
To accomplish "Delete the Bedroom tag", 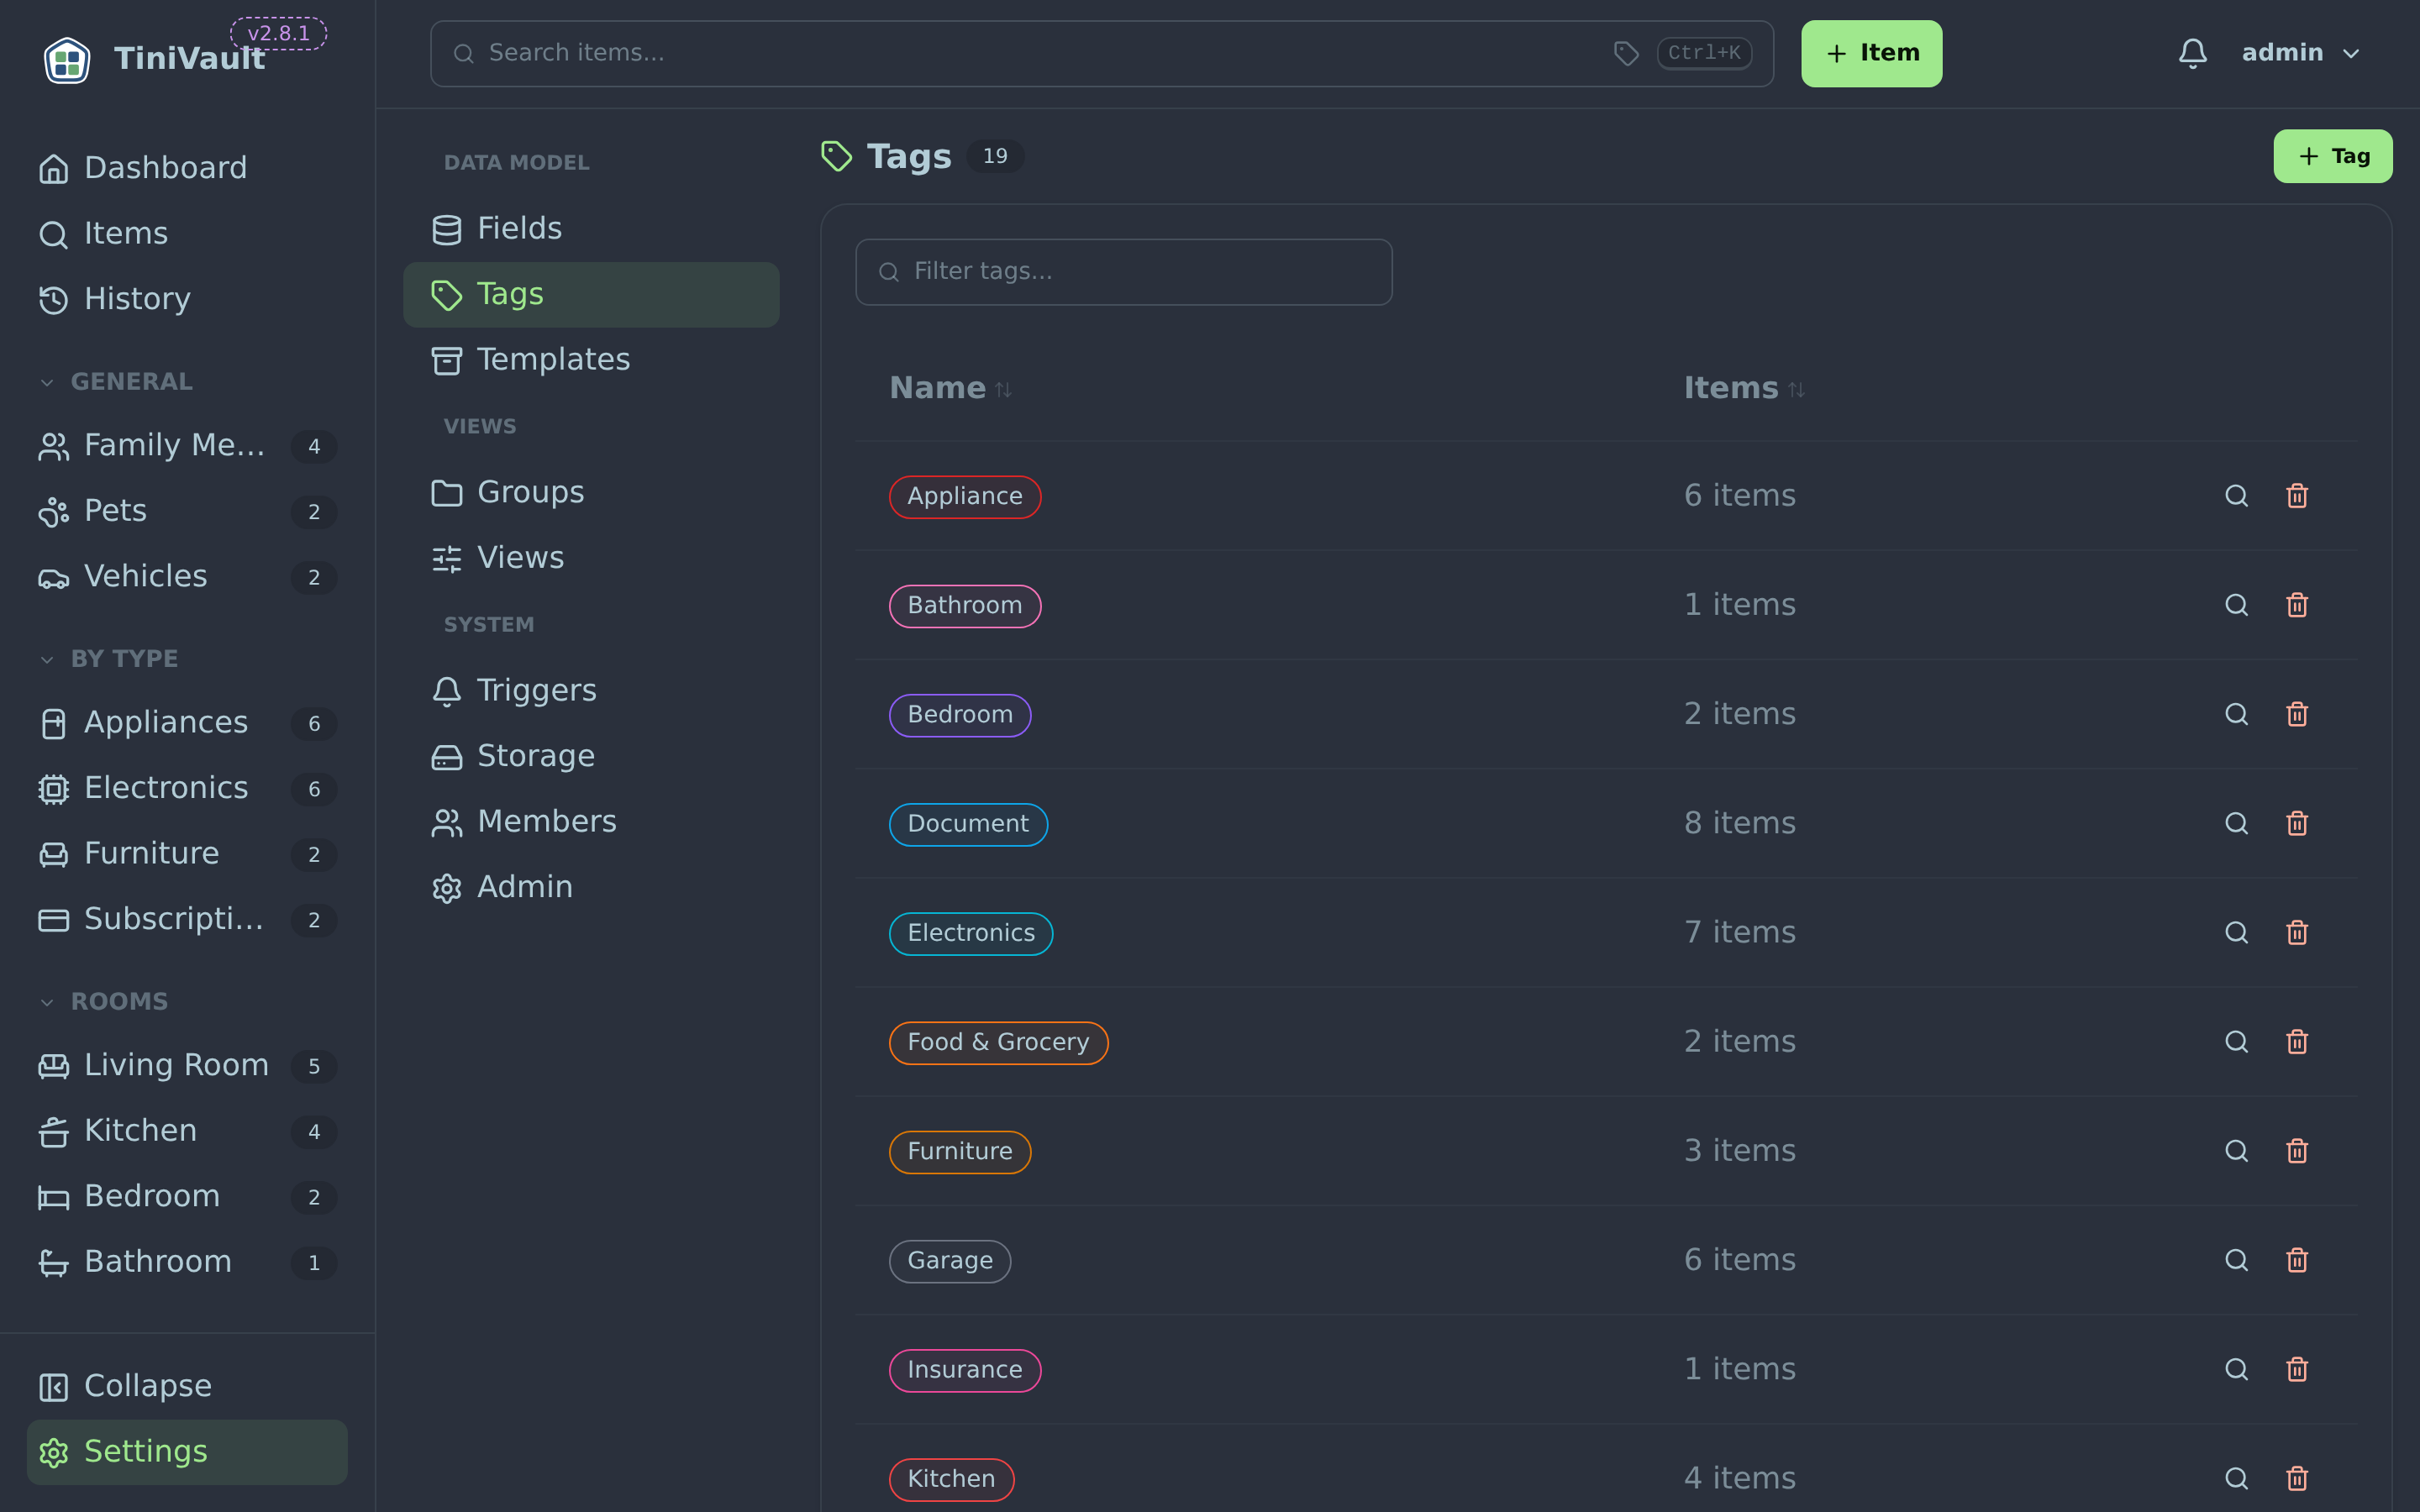I will point(2297,714).
